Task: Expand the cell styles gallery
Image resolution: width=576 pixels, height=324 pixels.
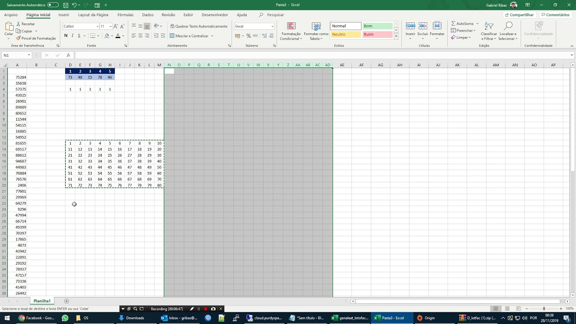Action: click(x=396, y=36)
